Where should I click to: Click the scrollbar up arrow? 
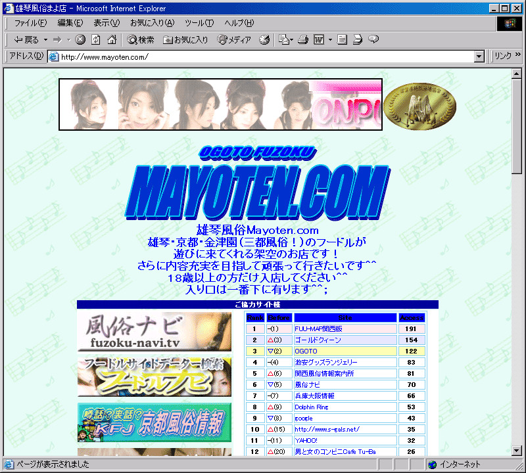517,74
